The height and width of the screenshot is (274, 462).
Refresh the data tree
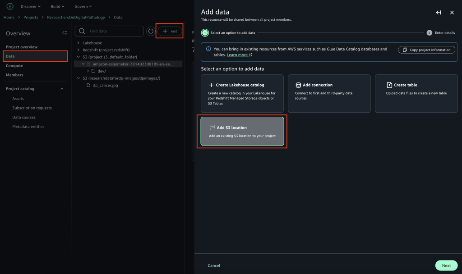pos(151,31)
